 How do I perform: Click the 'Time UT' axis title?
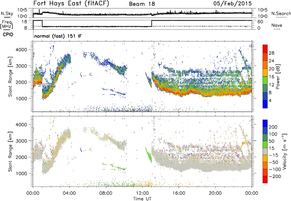(x=142, y=198)
